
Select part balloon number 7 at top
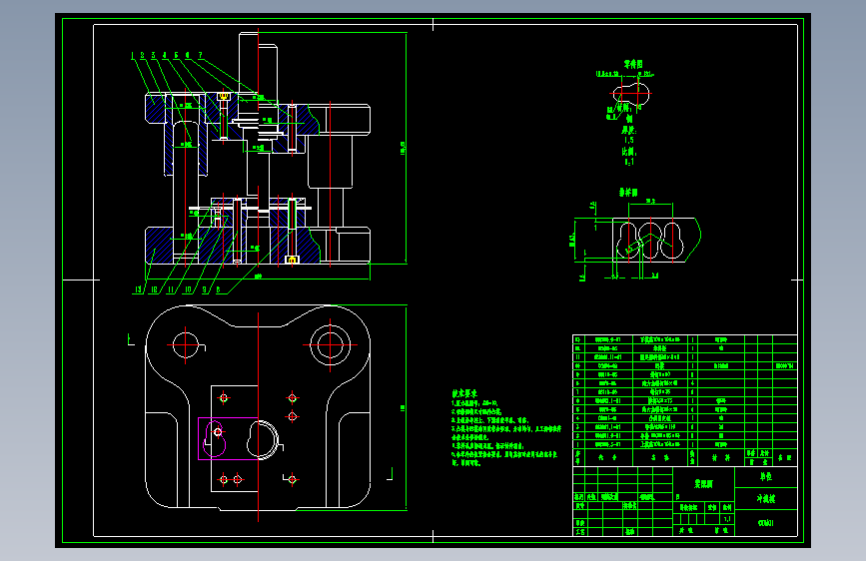pyautogui.click(x=201, y=55)
